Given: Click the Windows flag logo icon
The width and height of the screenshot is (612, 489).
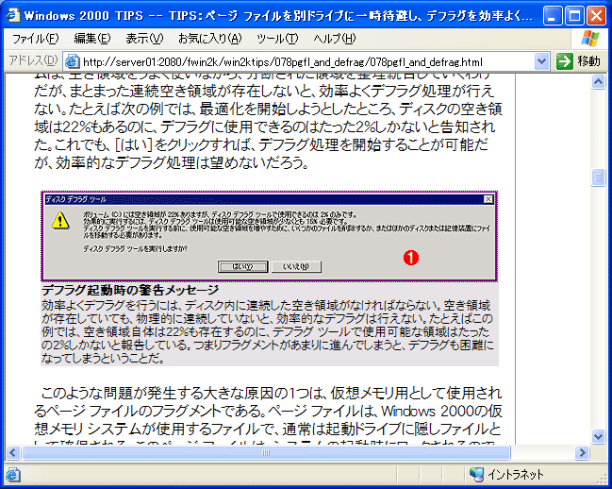Looking at the screenshot, I should (x=589, y=39).
